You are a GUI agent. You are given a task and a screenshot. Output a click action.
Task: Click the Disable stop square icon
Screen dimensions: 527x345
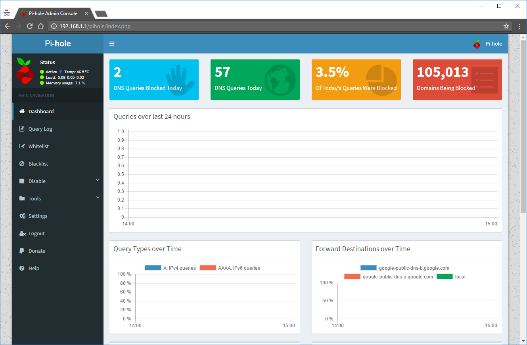coord(22,181)
